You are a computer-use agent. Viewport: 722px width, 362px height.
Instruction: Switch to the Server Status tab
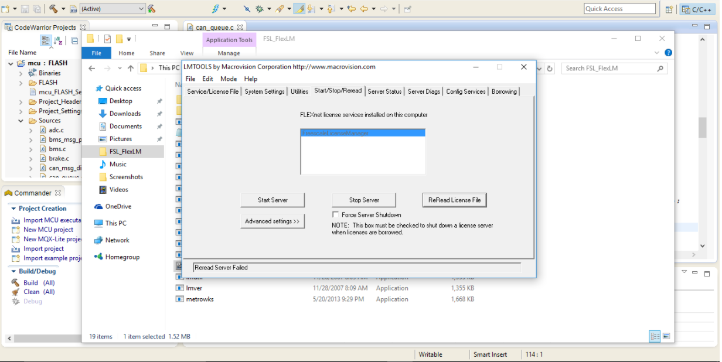[x=384, y=91]
